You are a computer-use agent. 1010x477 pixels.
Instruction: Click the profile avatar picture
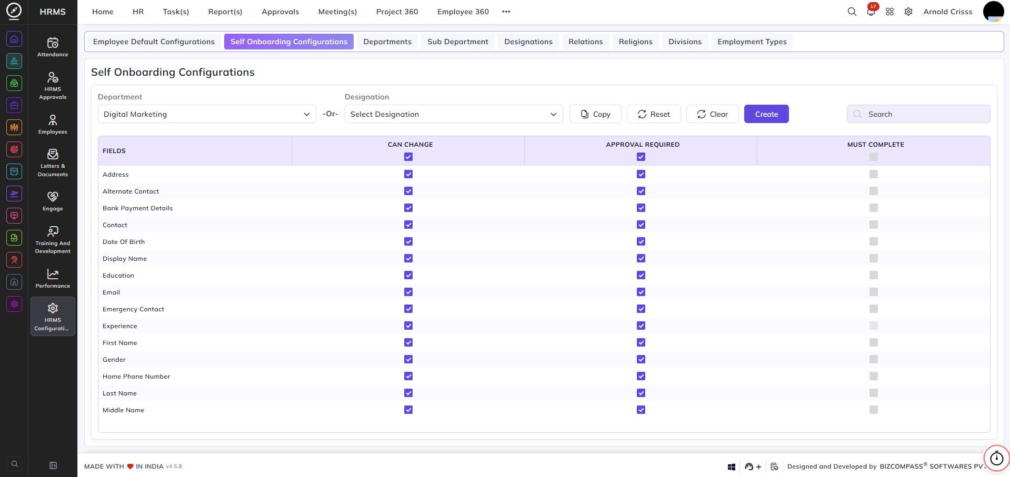994,12
